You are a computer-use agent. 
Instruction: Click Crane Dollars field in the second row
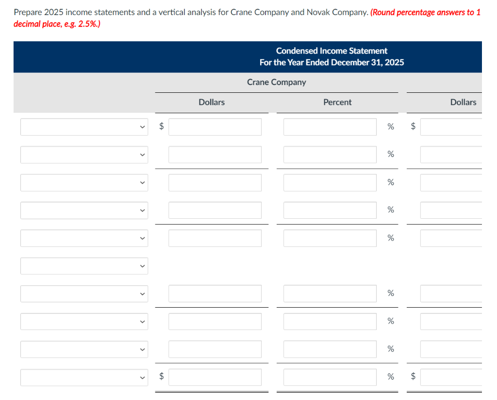pos(215,155)
